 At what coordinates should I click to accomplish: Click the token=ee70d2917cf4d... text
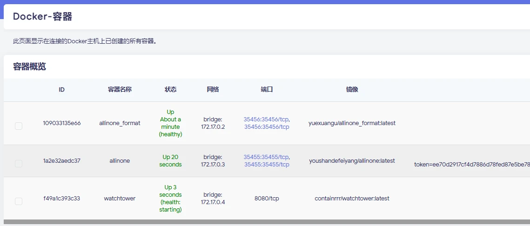point(472,165)
